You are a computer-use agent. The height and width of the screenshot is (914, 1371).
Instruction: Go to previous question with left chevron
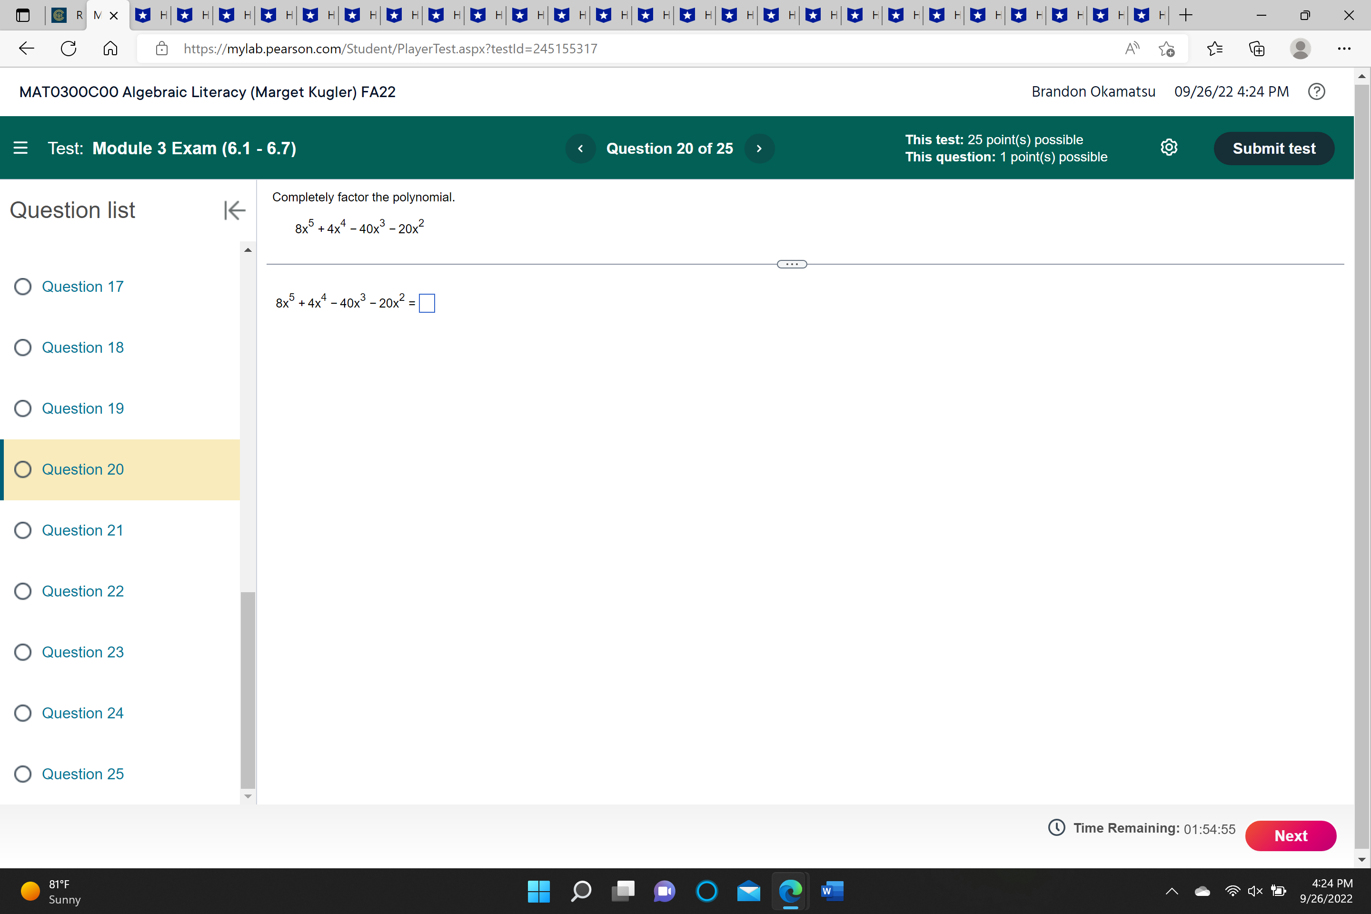tap(580, 149)
